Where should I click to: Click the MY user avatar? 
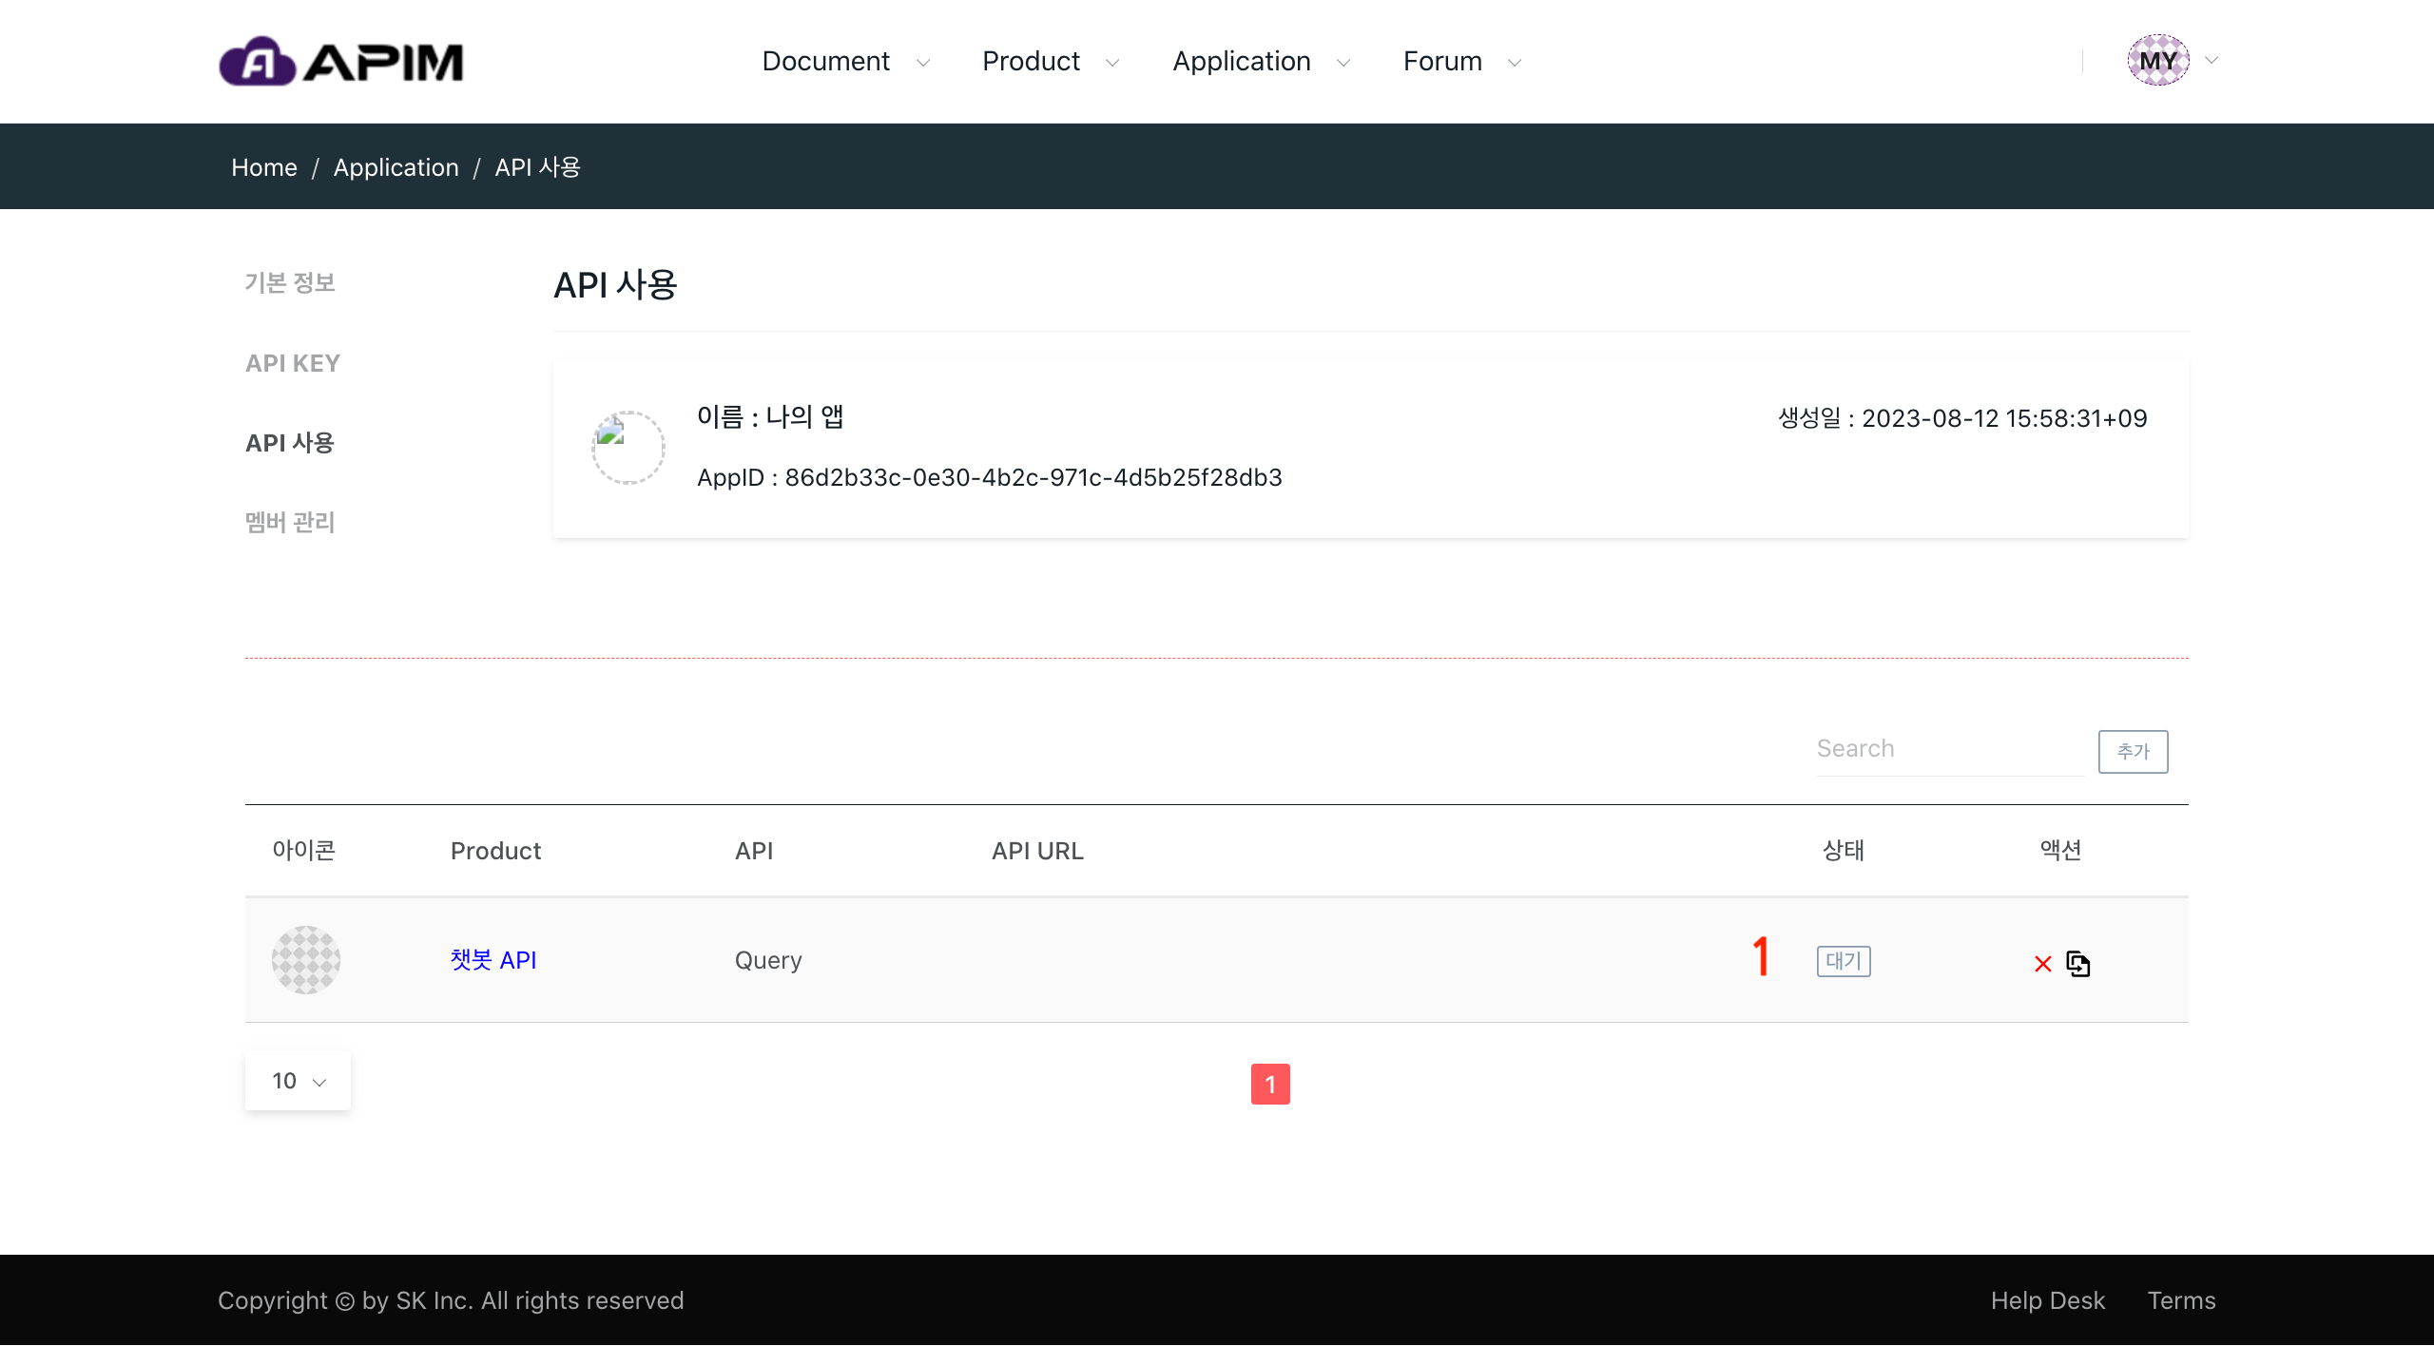click(2157, 61)
